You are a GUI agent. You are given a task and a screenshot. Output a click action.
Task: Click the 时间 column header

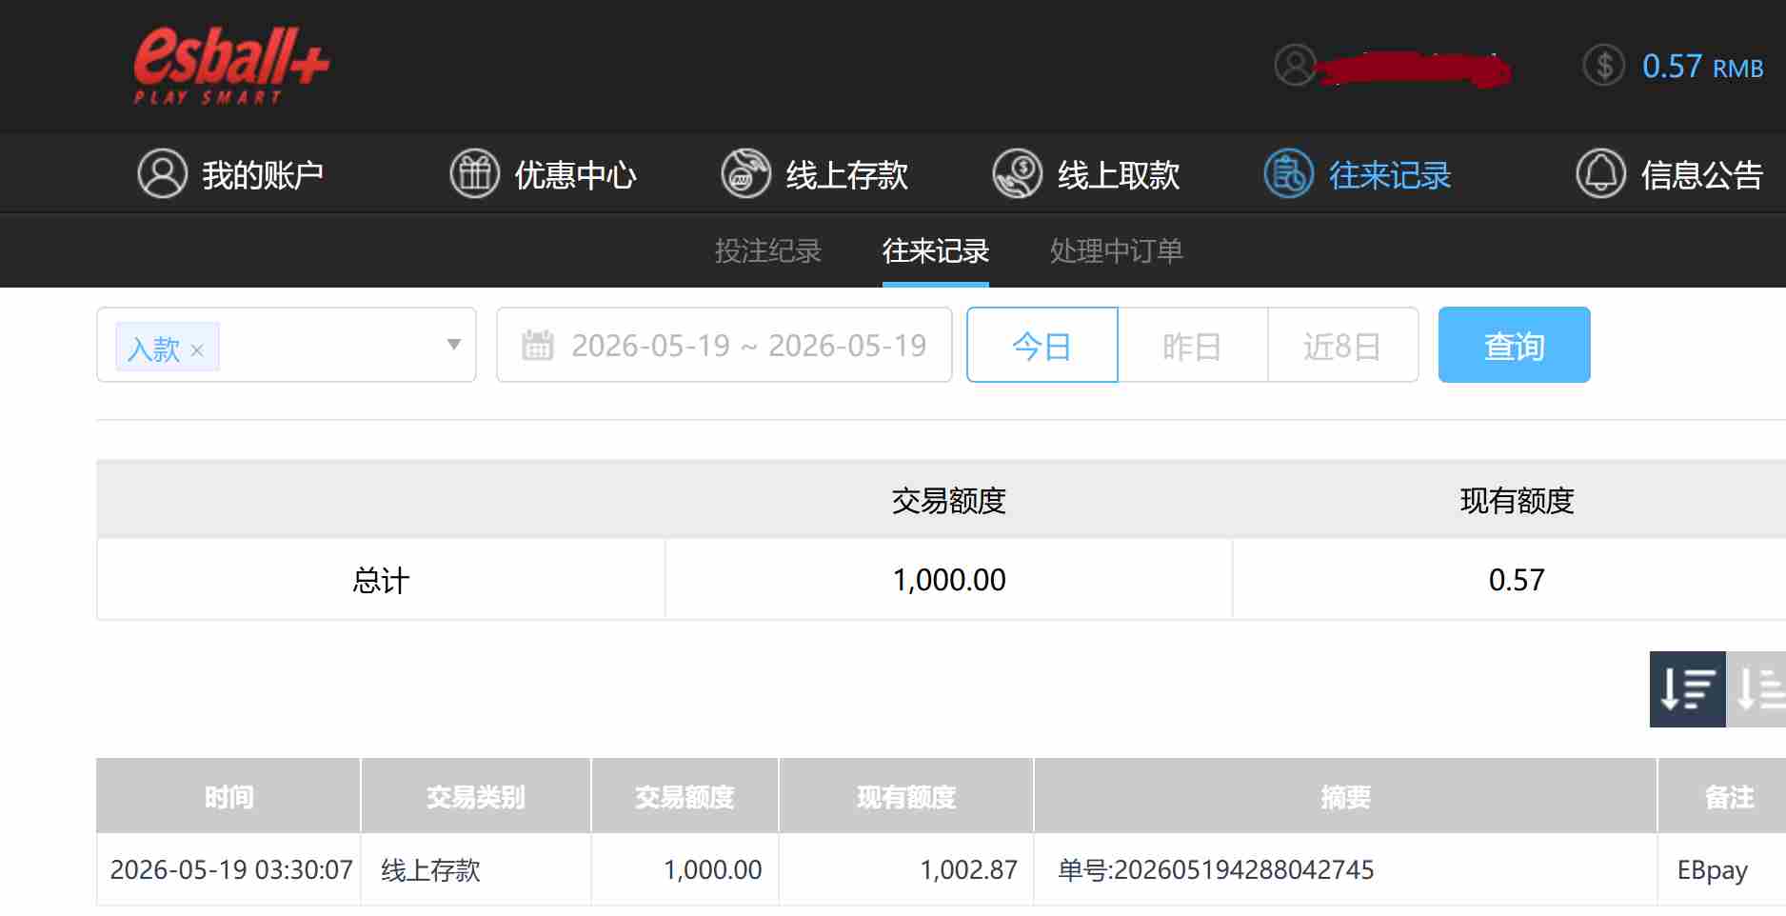(228, 796)
